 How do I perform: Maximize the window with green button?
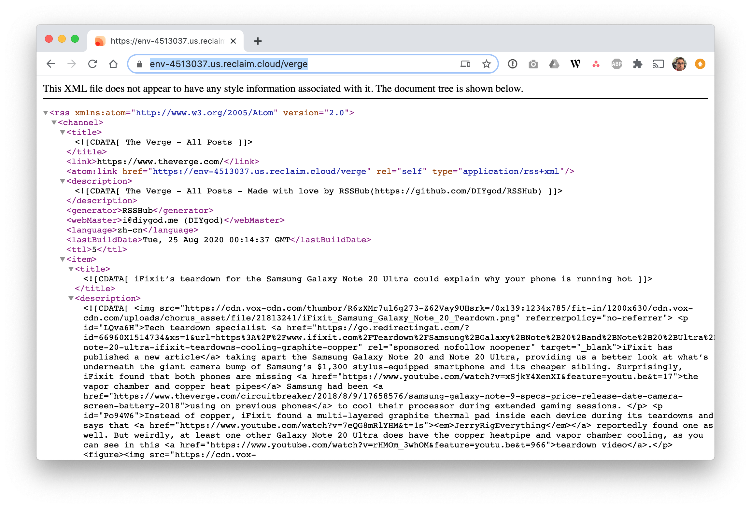[75, 39]
